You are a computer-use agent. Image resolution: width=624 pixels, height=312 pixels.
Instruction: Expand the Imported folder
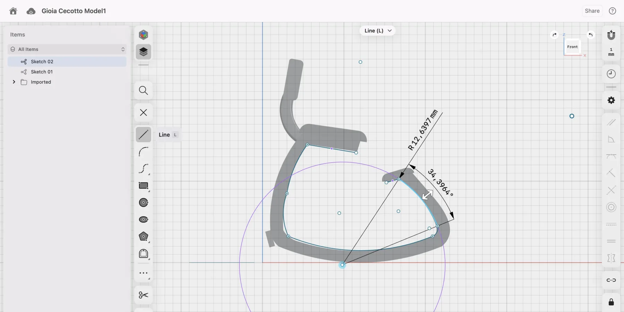pyautogui.click(x=14, y=82)
